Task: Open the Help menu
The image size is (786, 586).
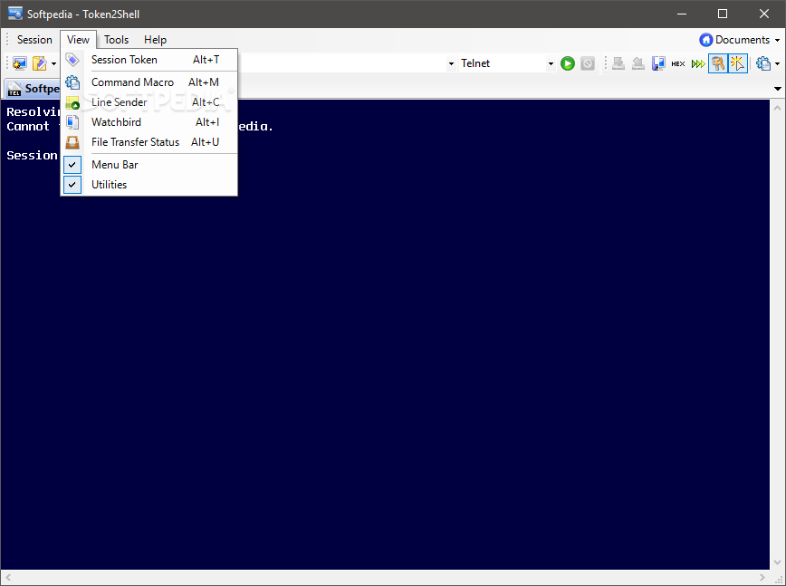Action: point(156,40)
